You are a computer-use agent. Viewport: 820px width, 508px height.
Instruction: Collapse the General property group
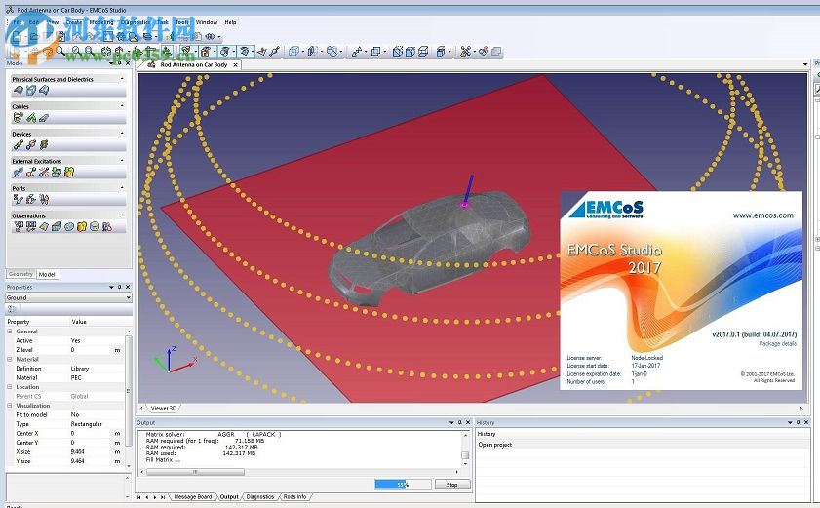click(x=10, y=332)
